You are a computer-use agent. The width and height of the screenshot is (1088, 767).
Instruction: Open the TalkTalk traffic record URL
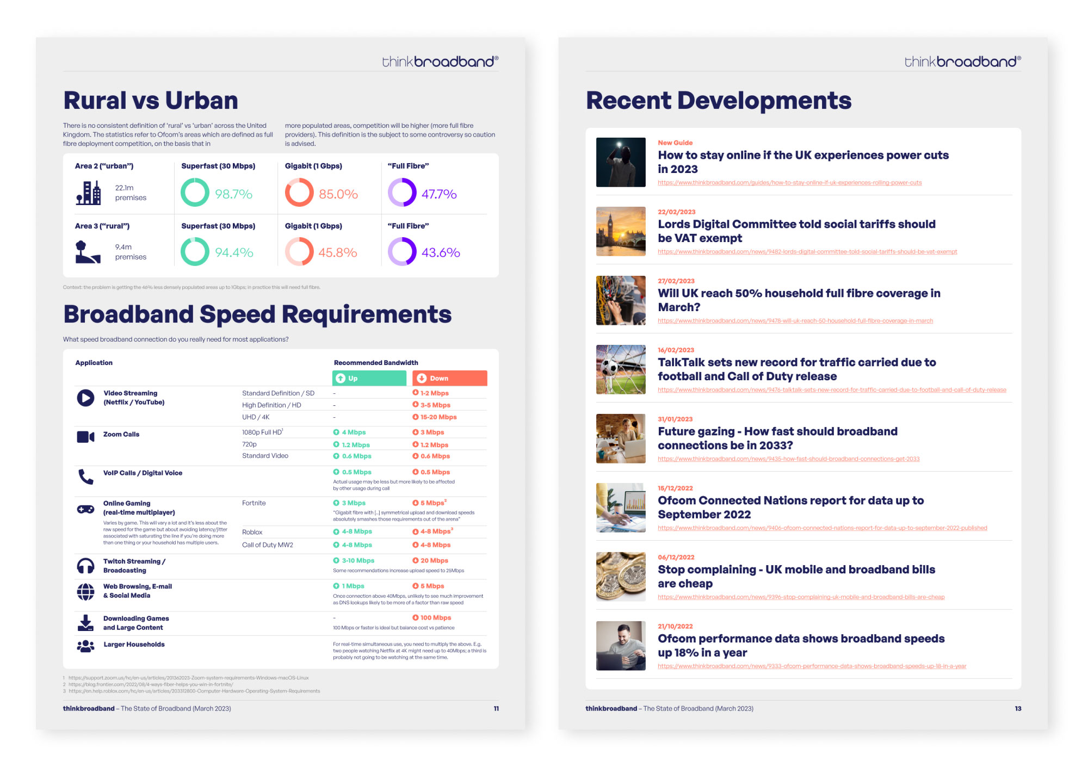click(x=832, y=390)
